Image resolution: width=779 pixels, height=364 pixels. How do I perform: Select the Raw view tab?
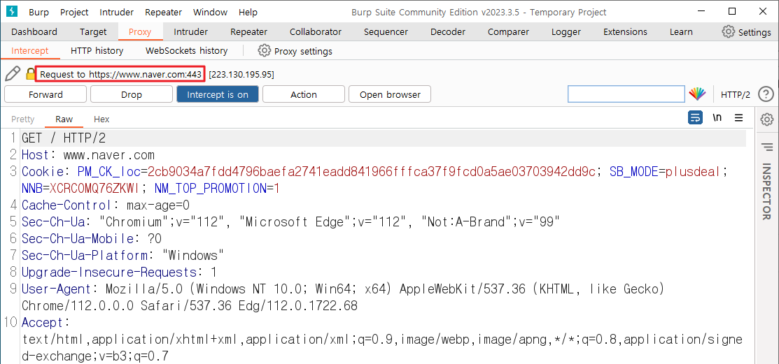(x=64, y=119)
